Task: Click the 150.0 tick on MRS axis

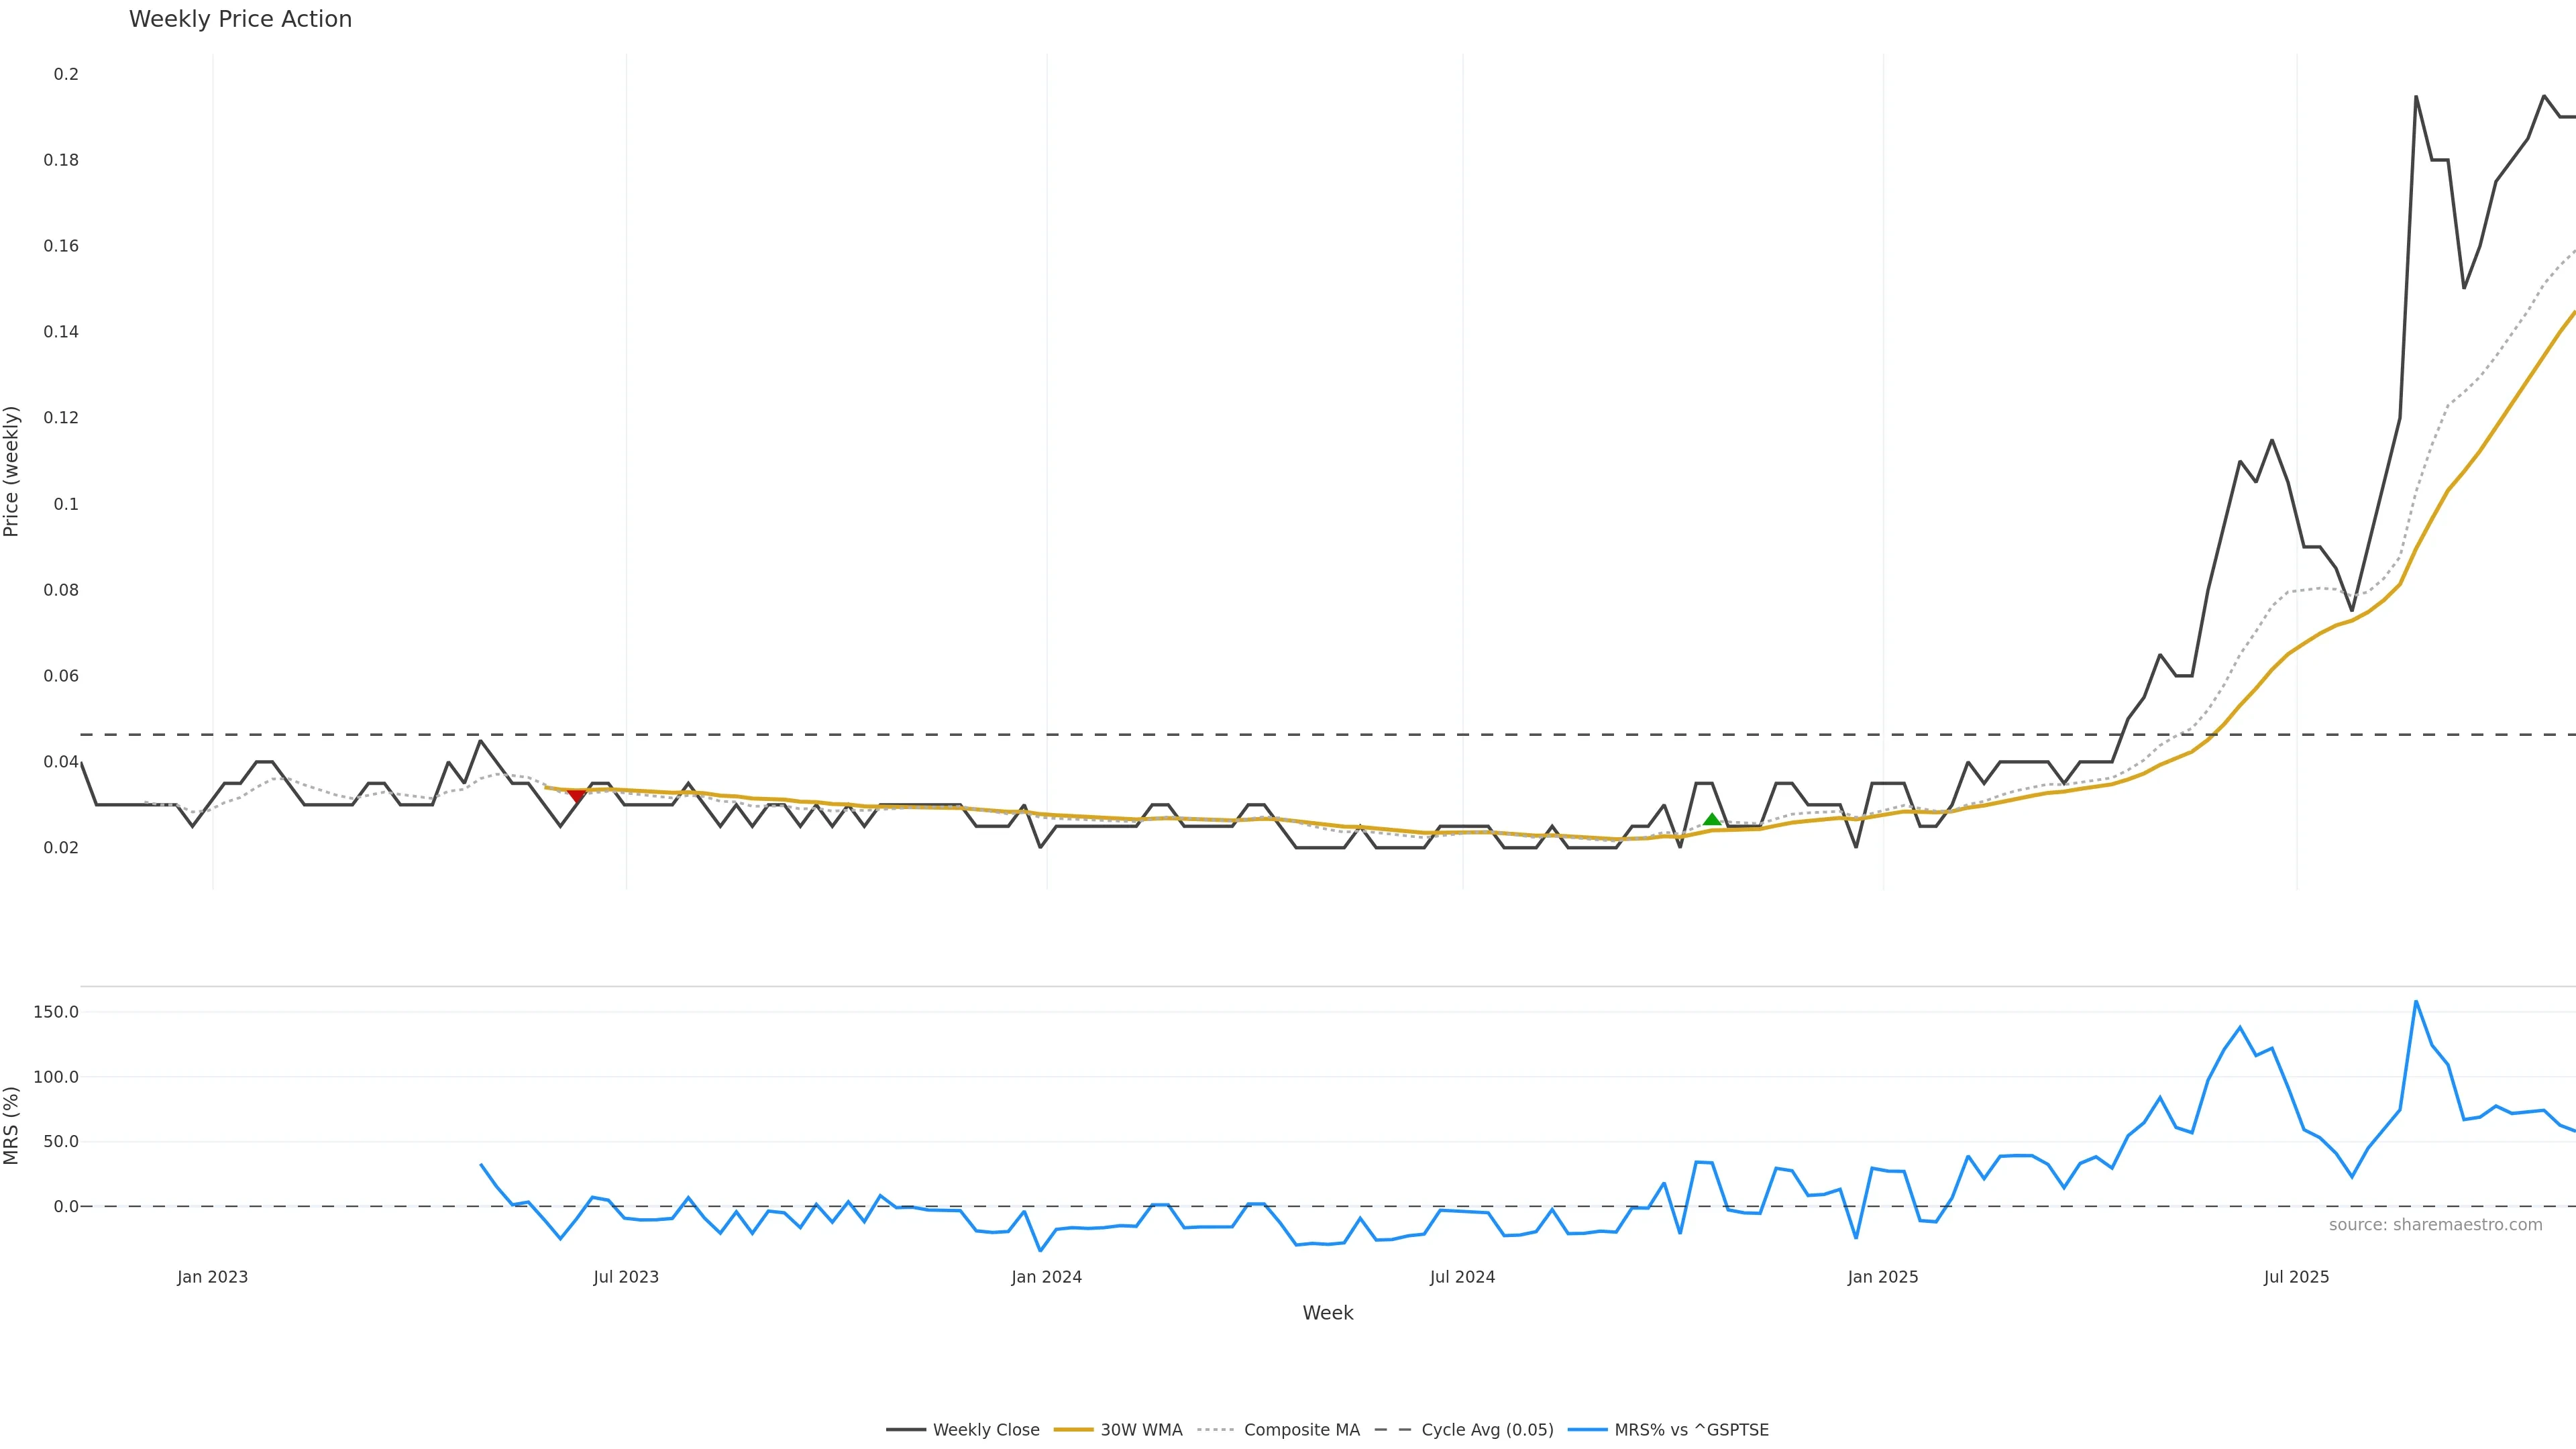Action: point(55,1012)
